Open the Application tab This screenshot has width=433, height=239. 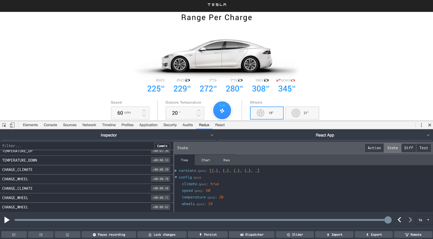coord(148,125)
